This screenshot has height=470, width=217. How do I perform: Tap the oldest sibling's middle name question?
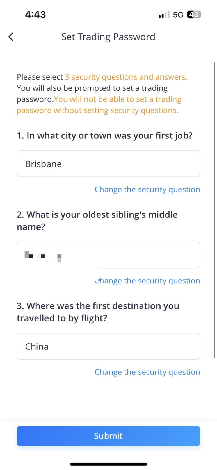(x=97, y=221)
